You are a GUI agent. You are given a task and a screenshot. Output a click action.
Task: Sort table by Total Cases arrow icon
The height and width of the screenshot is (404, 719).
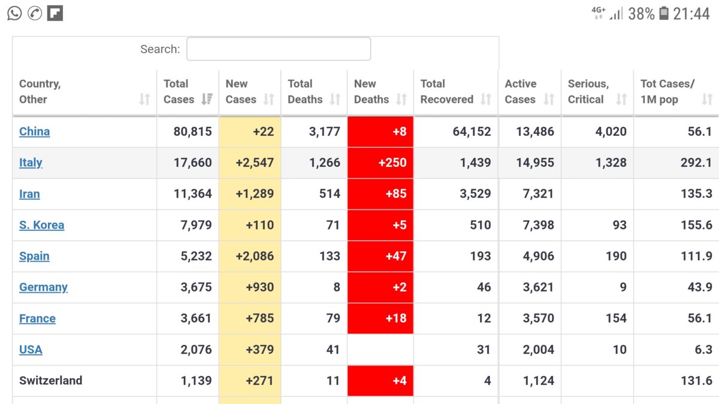pos(207,99)
